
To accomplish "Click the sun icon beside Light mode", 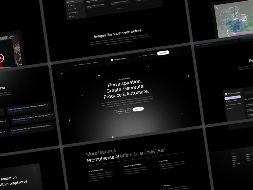I will click(68, 6).
